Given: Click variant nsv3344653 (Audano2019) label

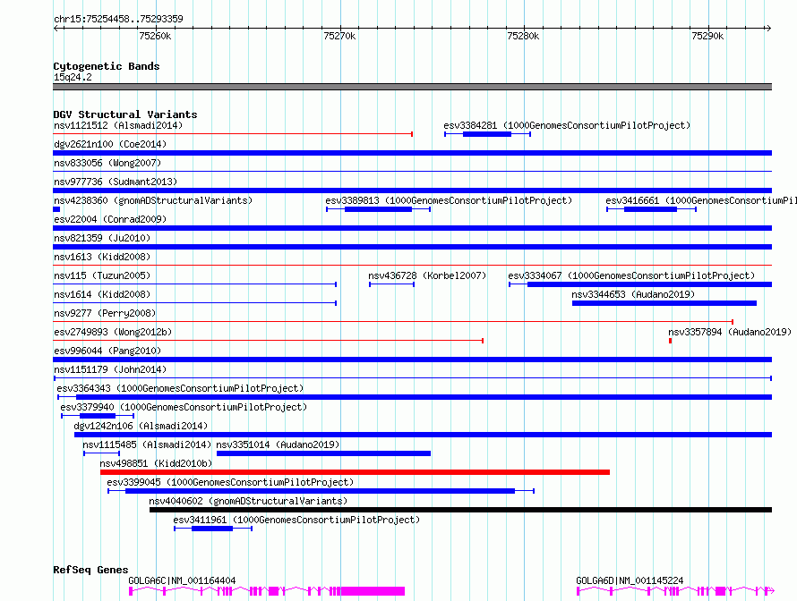Looking at the screenshot, I should coord(633,294).
